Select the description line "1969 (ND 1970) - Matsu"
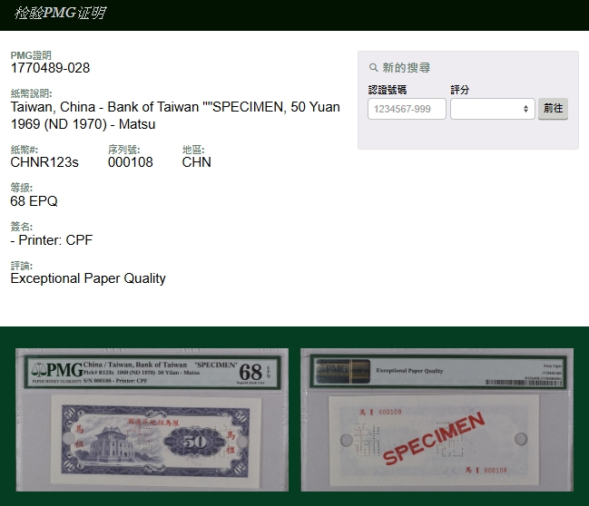Image resolution: width=589 pixels, height=506 pixels. point(83,124)
